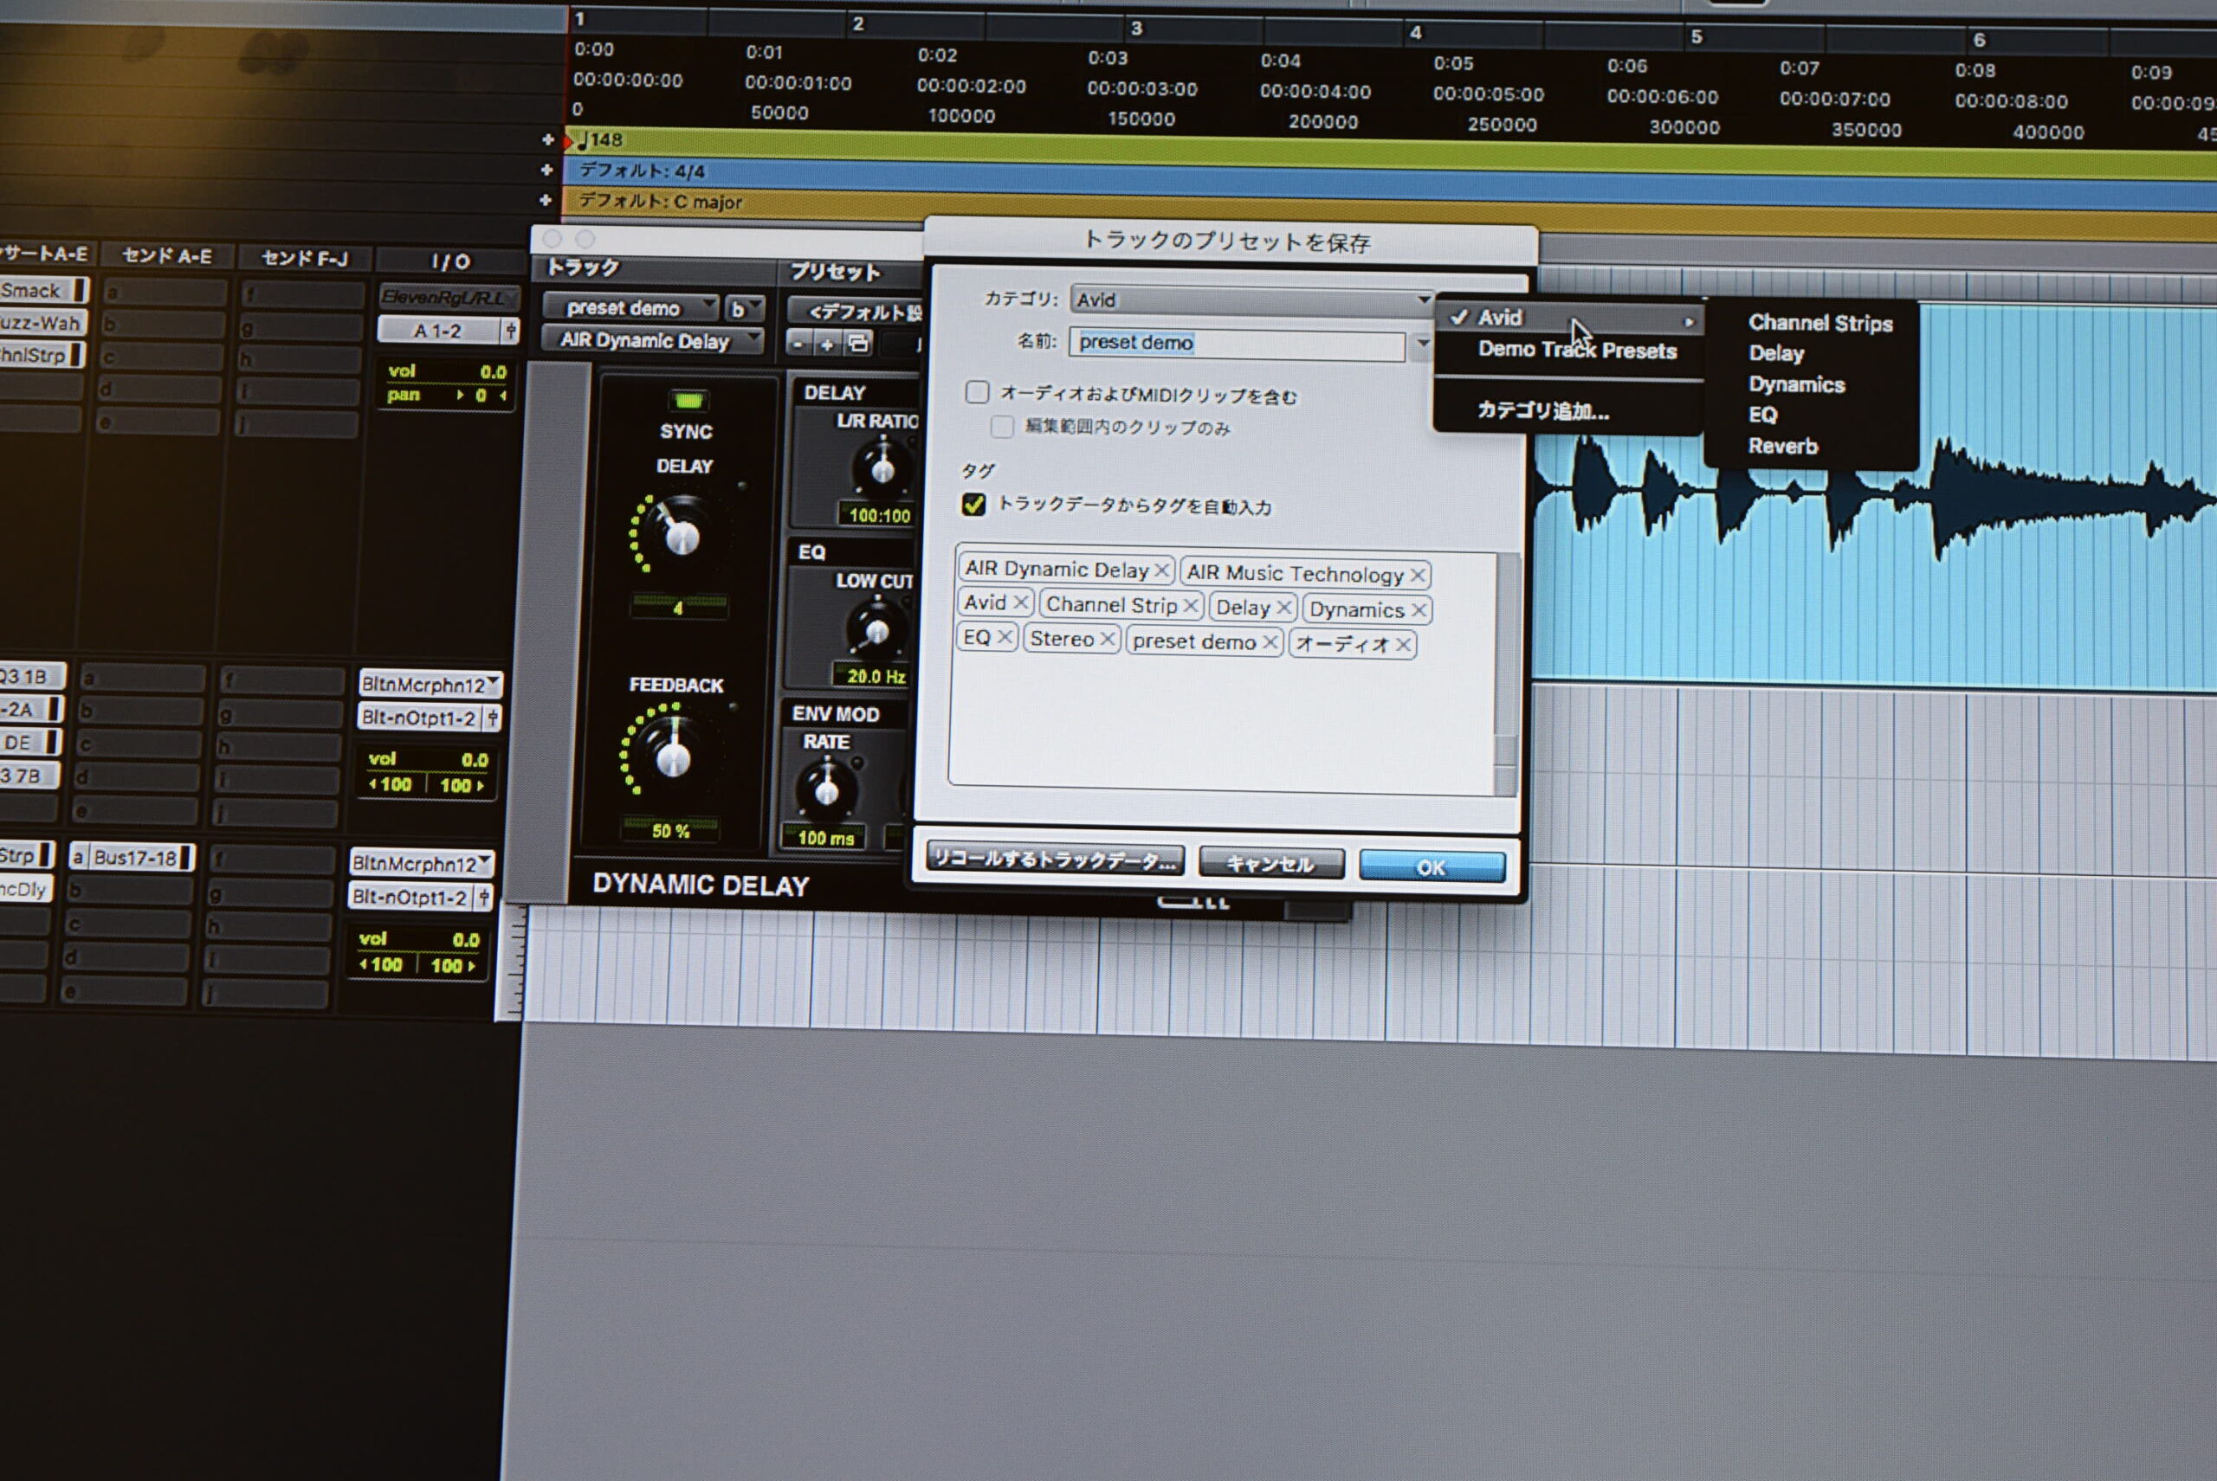2217x1481 pixels.
Task: Select Demo Track Presets category
Action: [1577, 350]
